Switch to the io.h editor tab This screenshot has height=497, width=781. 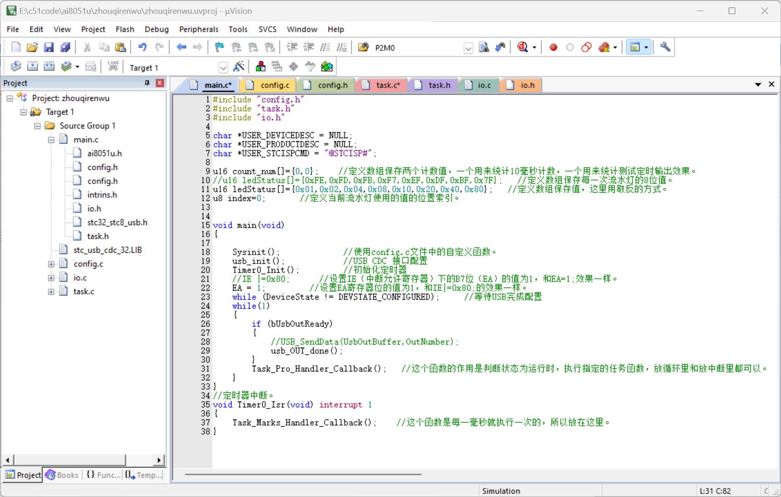coord(522,85)
